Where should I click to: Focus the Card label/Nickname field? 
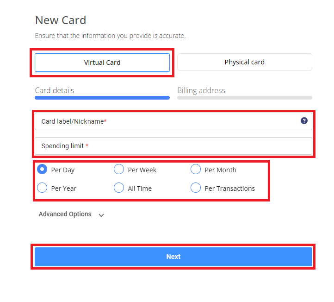(x=173, y=121)
